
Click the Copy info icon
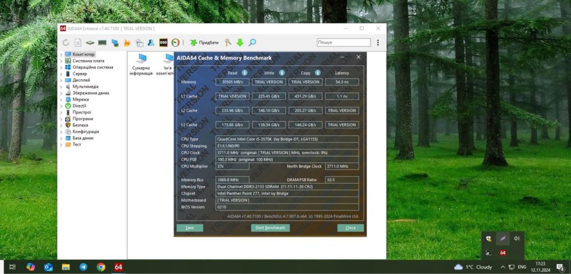pos(318,73)
